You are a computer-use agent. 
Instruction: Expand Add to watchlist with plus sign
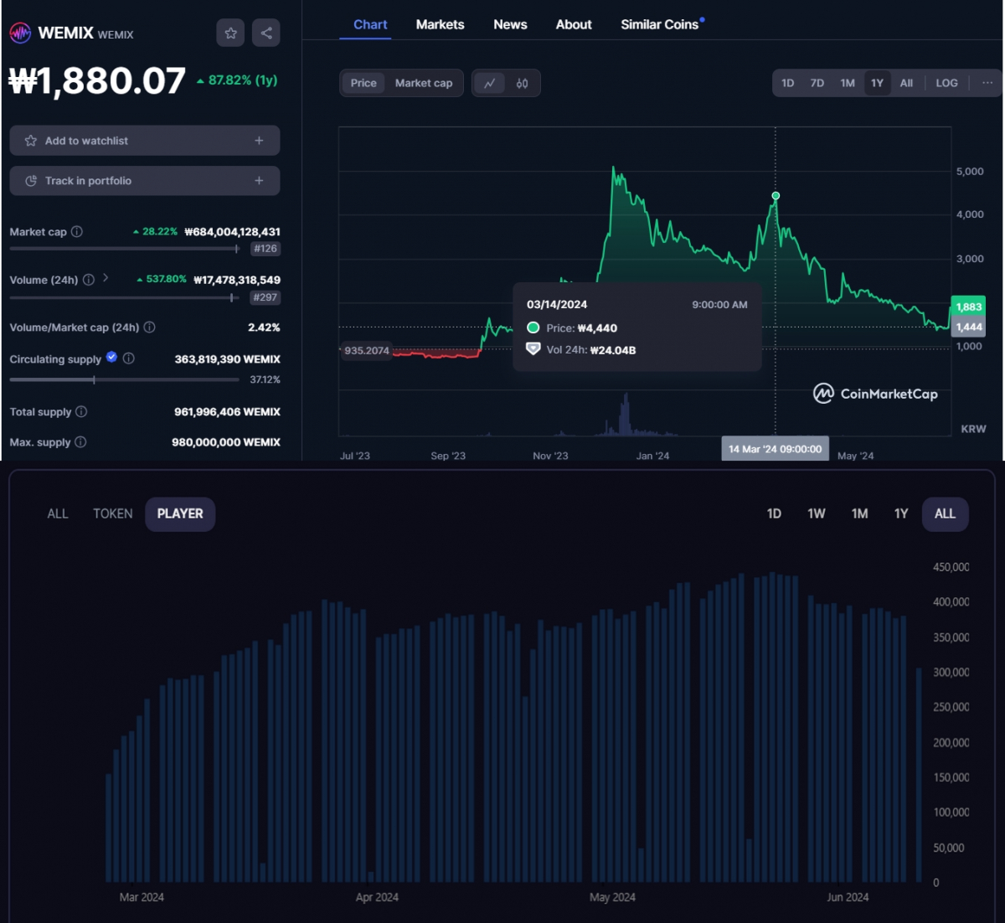pyautogui.click(x=259, y=141)
